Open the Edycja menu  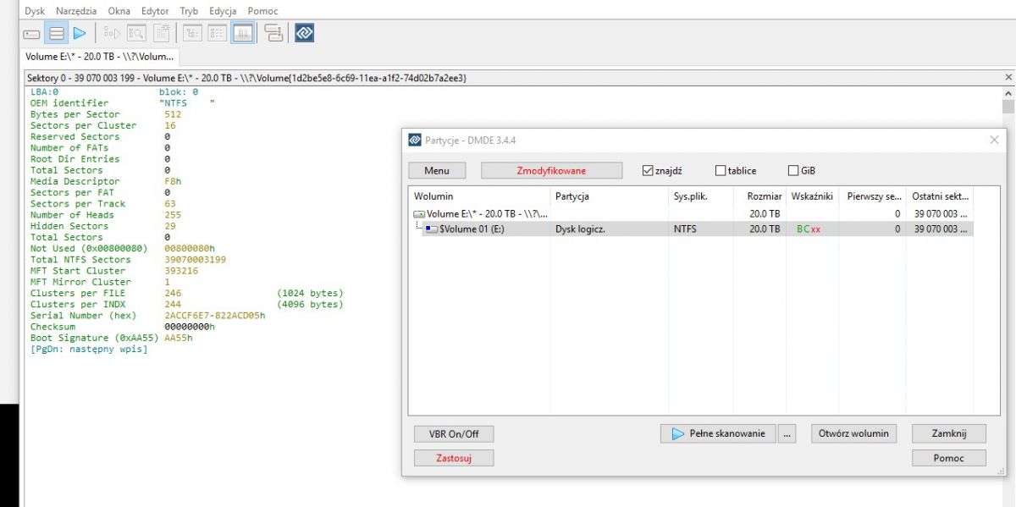click(223, 11)
